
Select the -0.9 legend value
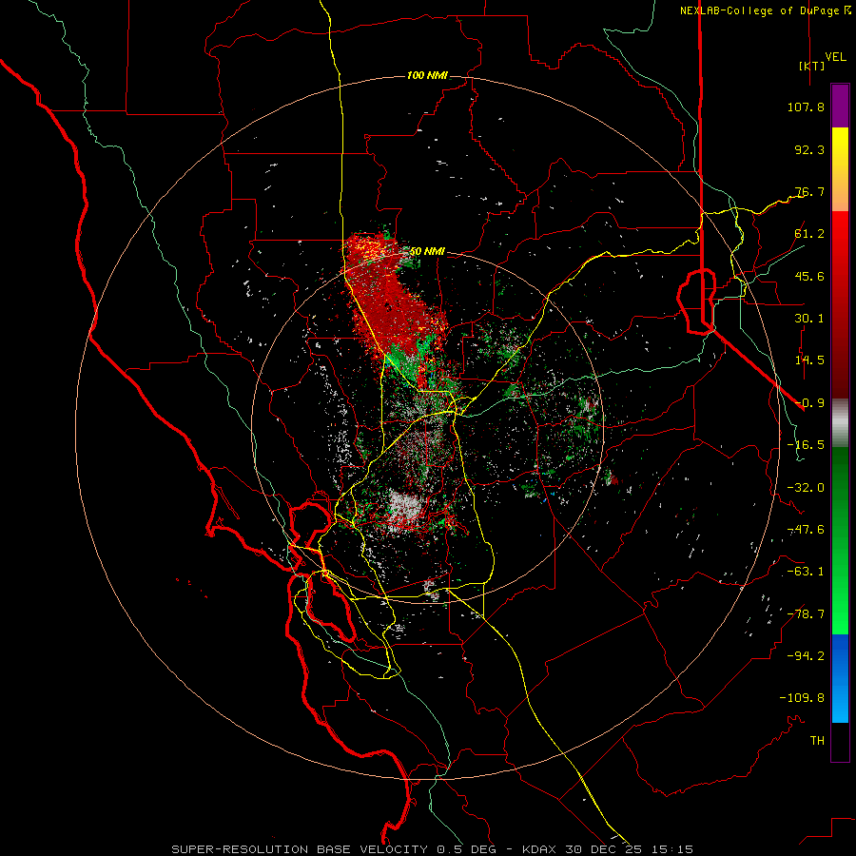click(809, 403)
